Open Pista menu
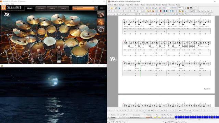The height and width of the screenshot is (123, 219). 127,5
